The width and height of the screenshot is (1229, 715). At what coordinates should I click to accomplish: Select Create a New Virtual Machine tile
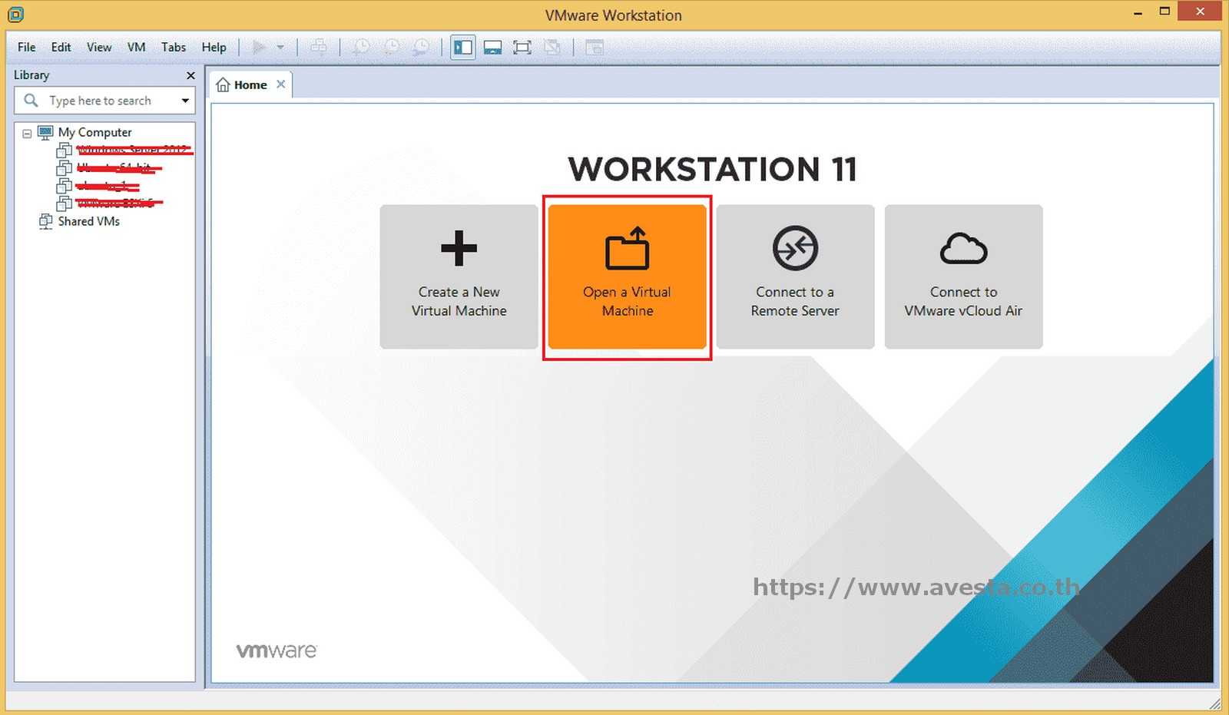tap(459, 276)
